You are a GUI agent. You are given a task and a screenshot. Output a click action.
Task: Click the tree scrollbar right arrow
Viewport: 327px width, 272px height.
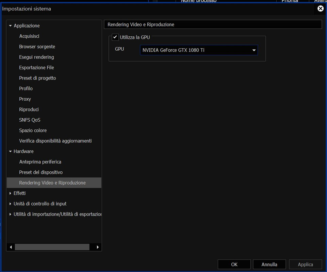coord(98,247)
